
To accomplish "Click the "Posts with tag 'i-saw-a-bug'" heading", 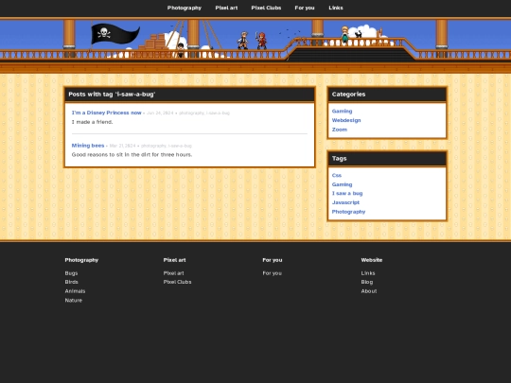I will (x=112, y=95).
